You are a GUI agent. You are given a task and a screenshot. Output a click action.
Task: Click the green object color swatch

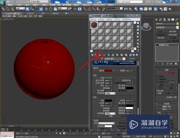177,24
